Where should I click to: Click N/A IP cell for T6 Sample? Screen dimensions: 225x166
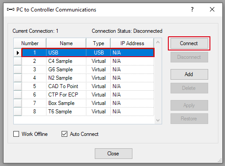tap(132, 112)
